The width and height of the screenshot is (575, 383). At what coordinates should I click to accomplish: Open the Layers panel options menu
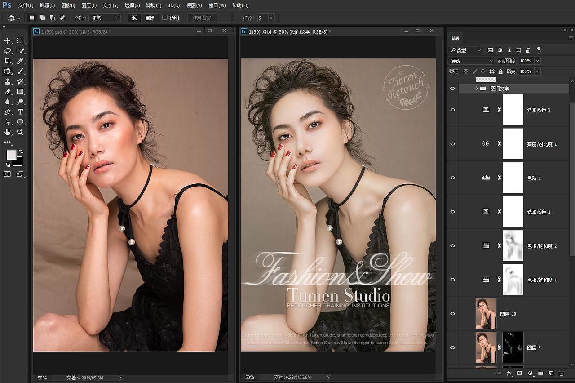click(571, 38)
